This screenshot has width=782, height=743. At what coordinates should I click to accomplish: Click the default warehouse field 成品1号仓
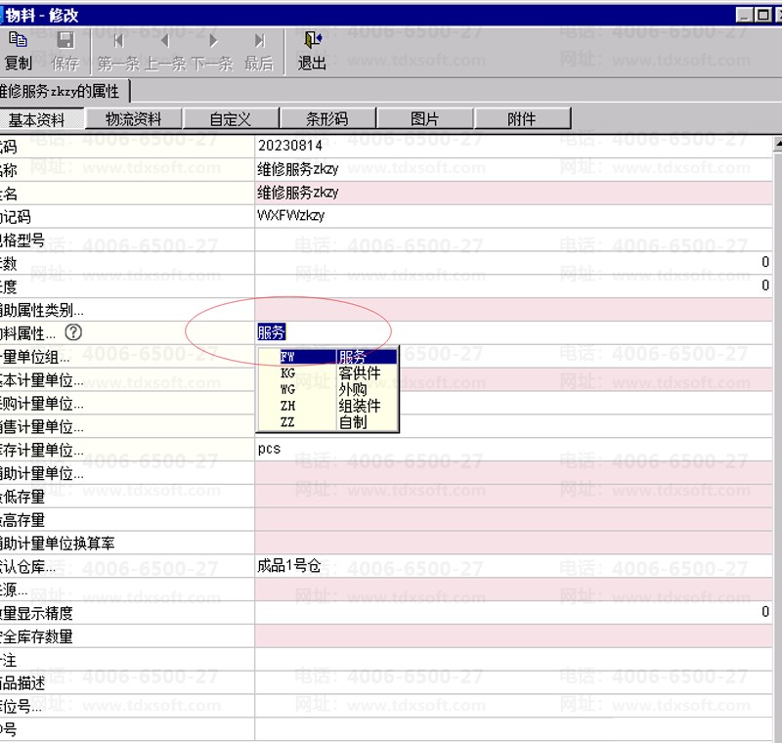pyautogui.click(x=514, y=566)
